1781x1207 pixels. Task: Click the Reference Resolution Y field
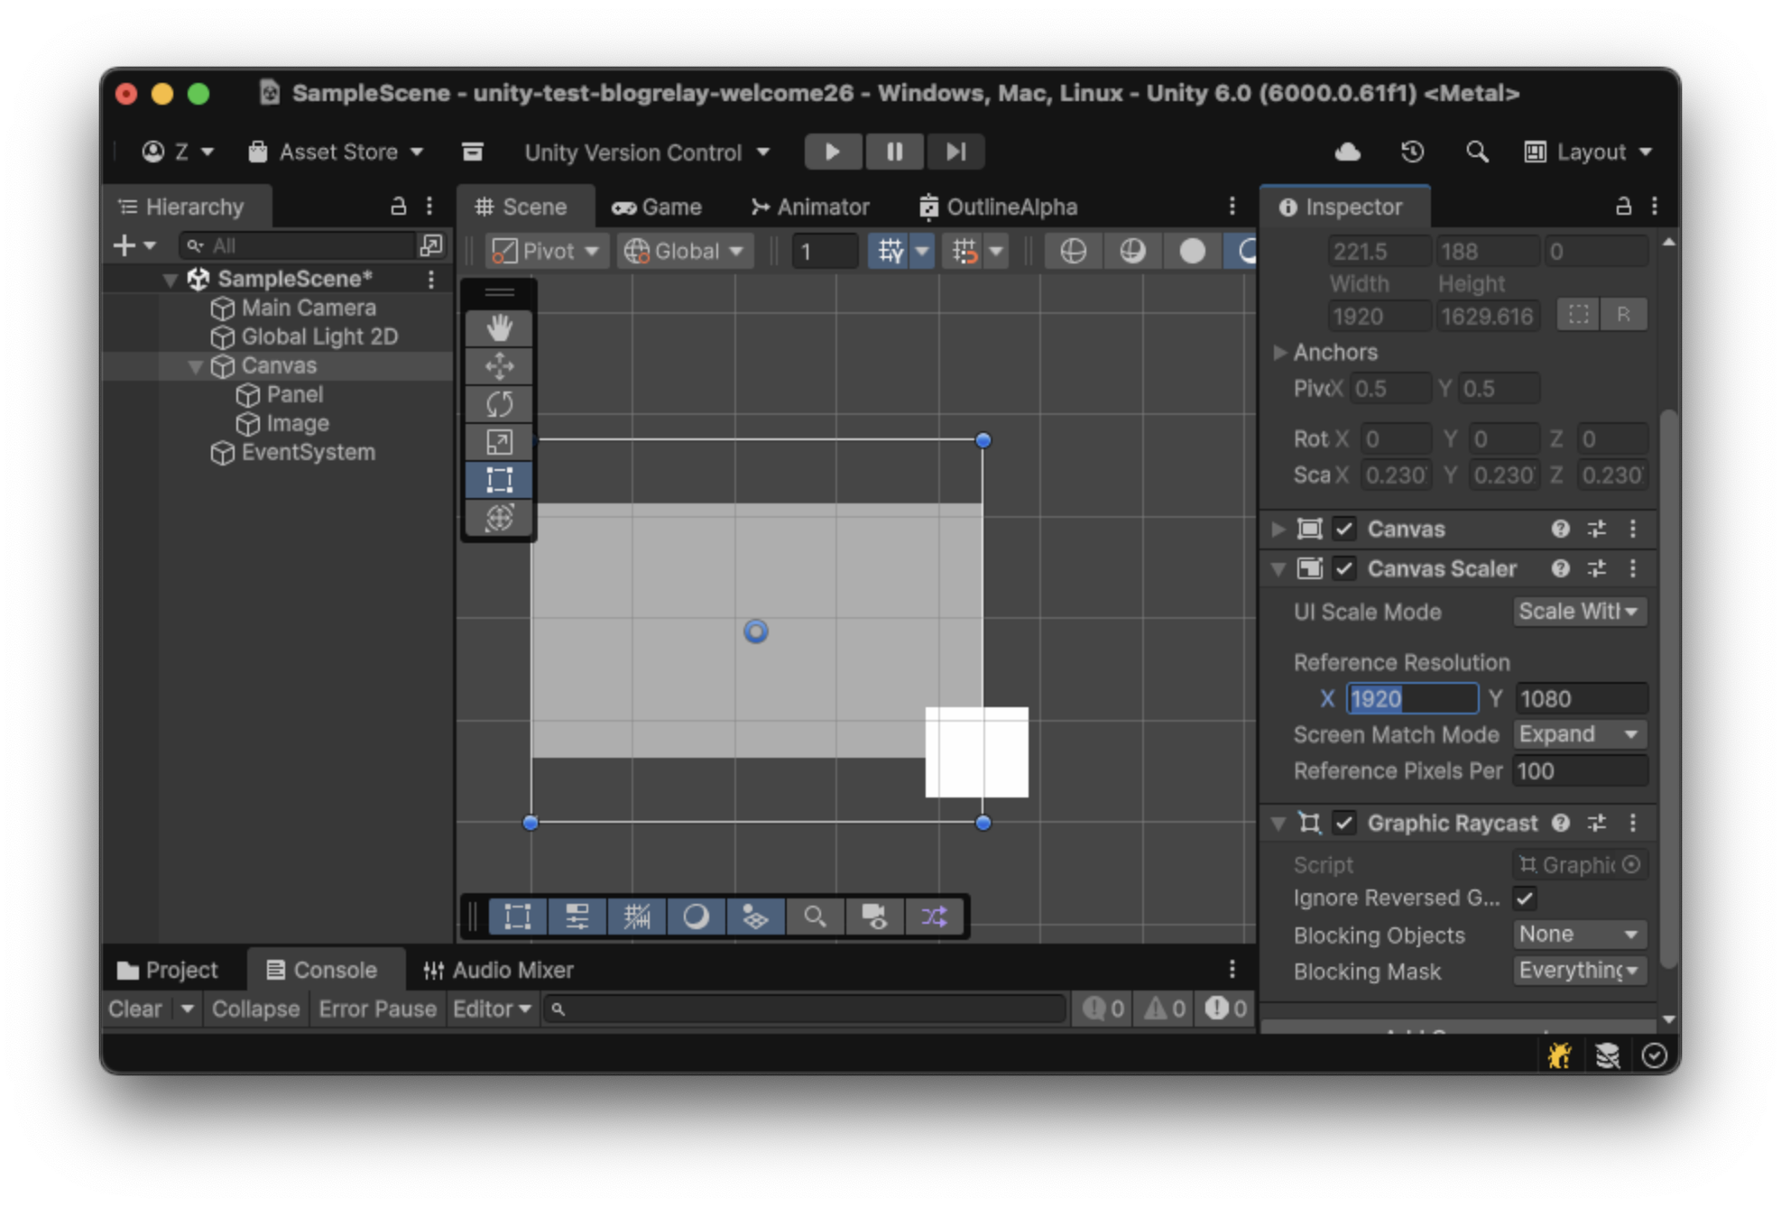click(x=1581, y=698)
